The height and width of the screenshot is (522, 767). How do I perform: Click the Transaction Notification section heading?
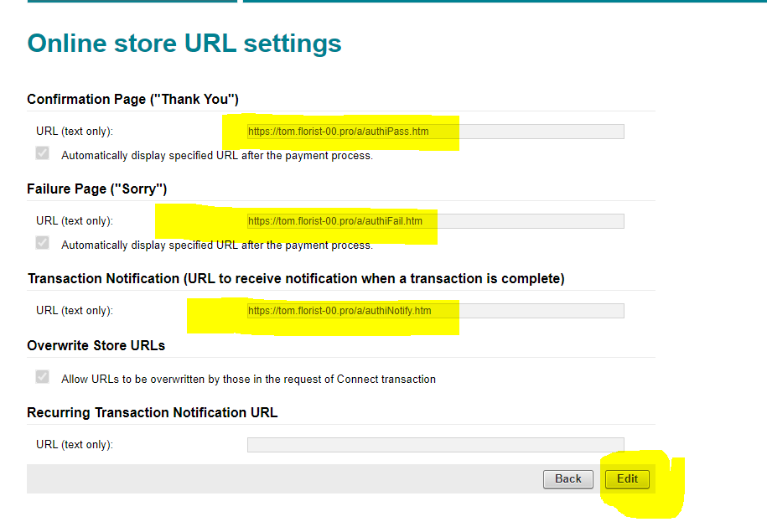[296, 278]
